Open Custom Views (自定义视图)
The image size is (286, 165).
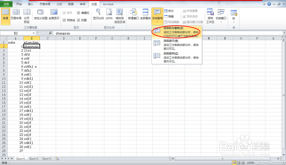[41, 14]
